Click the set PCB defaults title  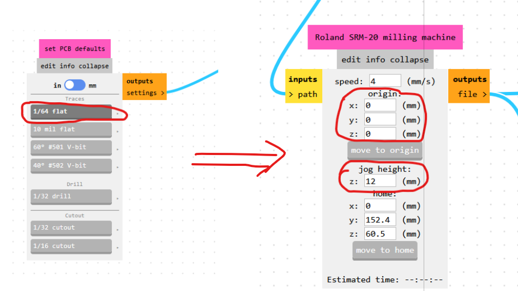point(75,49)
